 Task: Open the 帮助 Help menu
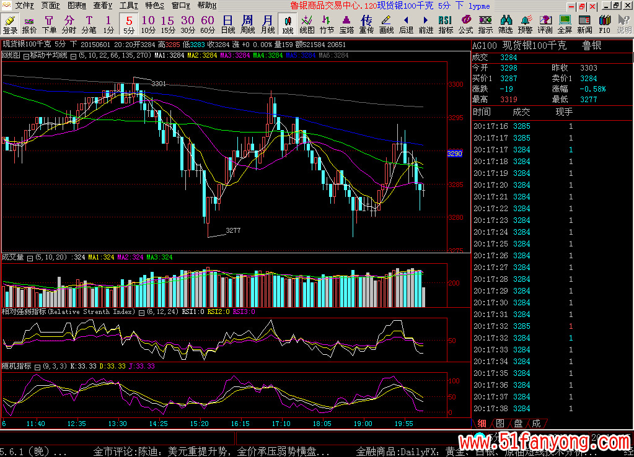pyautogui.click(x=206, y=6)
